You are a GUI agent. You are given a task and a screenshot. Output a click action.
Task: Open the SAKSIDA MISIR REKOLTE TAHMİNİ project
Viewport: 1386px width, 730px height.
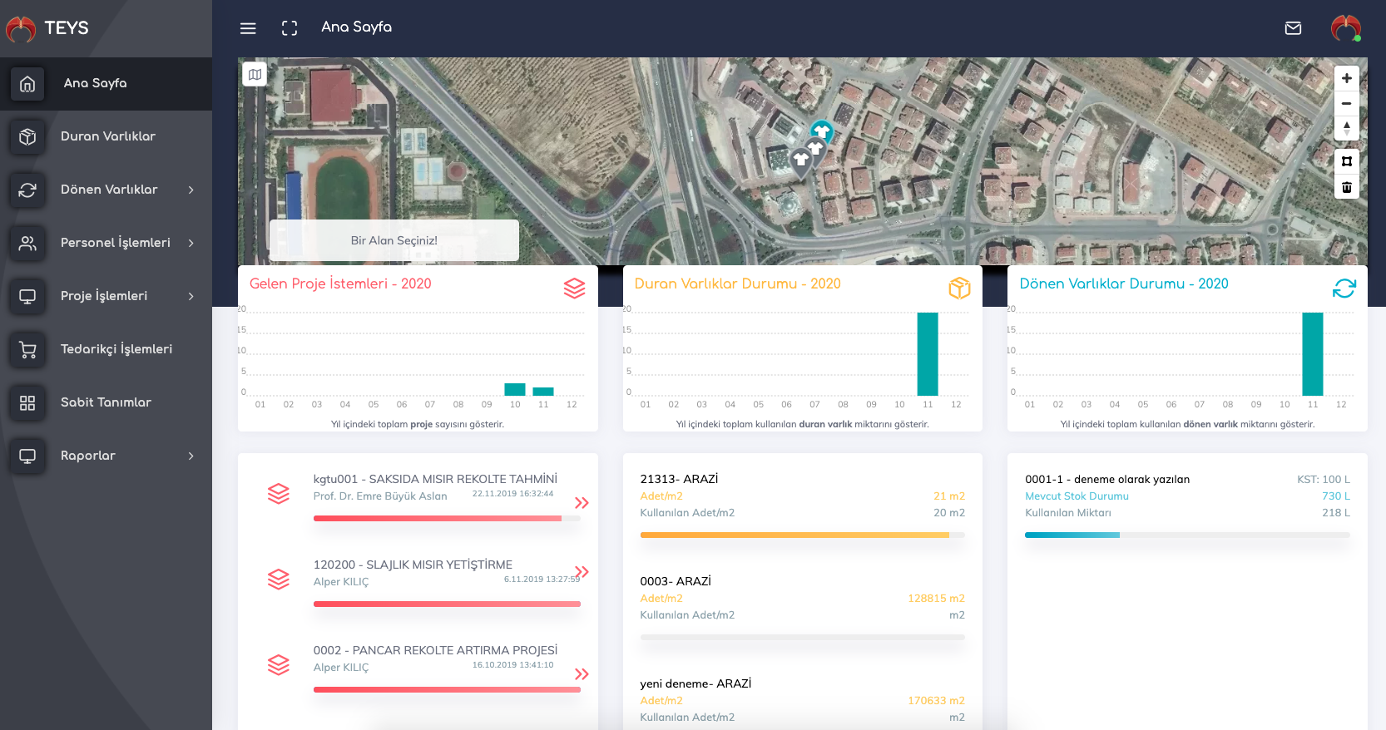(x=434, y=479)
